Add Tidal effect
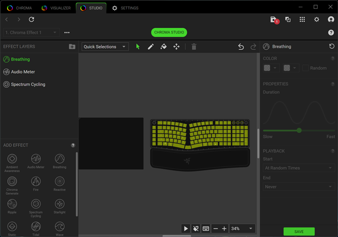The image size is (338, 237). point(36,229)
